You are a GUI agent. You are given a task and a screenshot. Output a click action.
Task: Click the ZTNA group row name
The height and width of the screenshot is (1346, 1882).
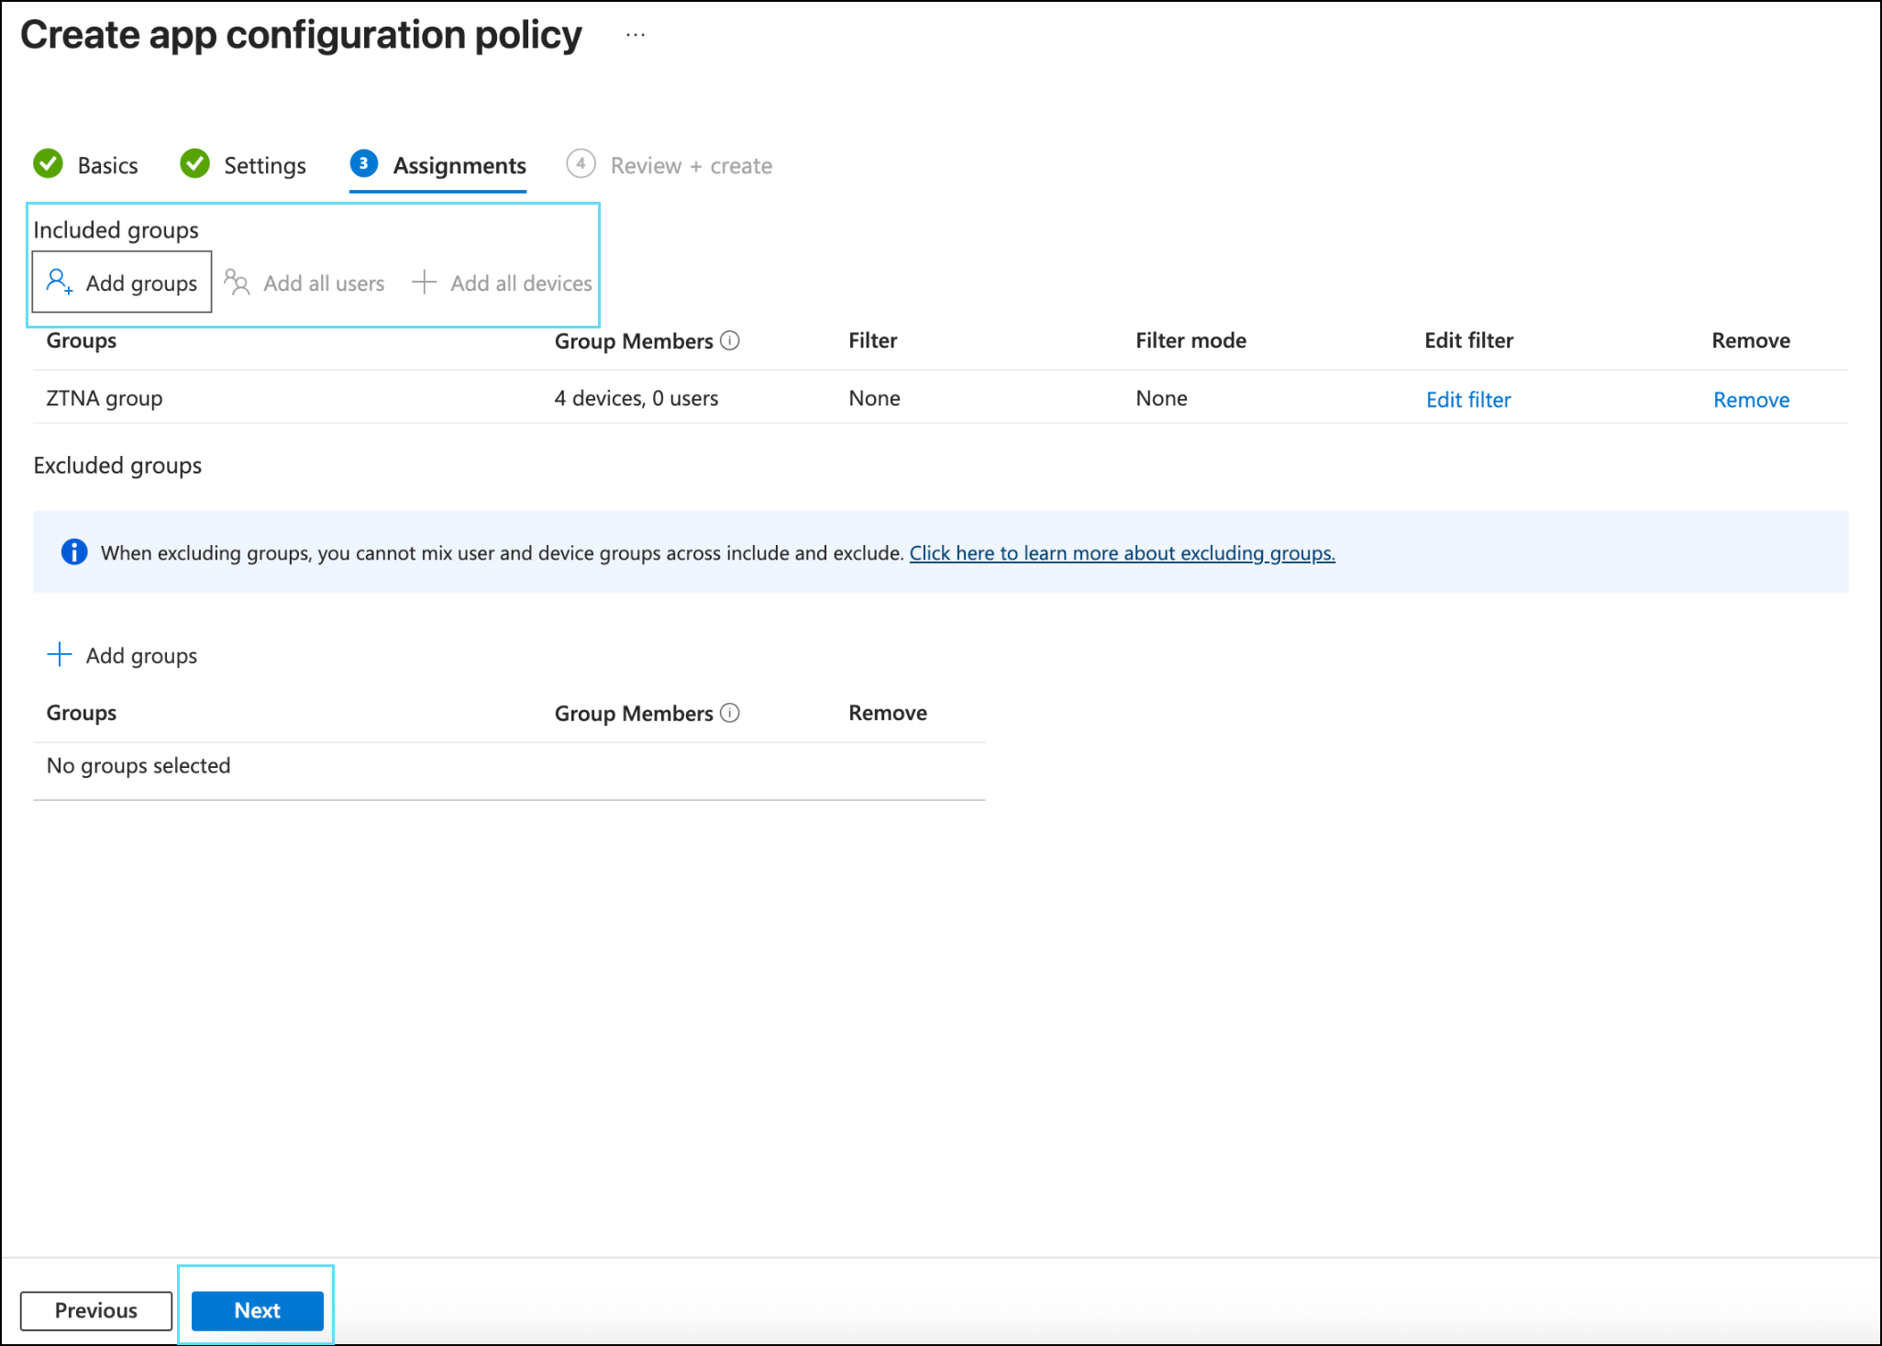pos(105,398)
